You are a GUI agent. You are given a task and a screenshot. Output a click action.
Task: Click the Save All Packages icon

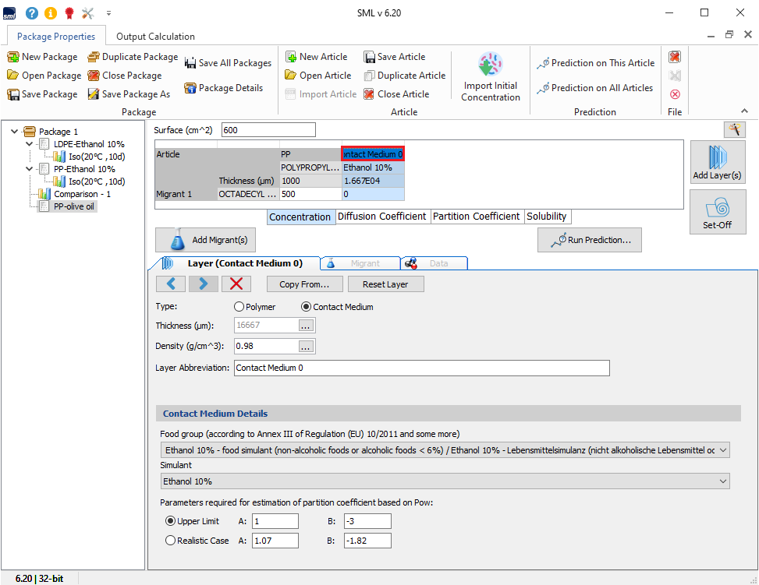(x=190, y=63)
